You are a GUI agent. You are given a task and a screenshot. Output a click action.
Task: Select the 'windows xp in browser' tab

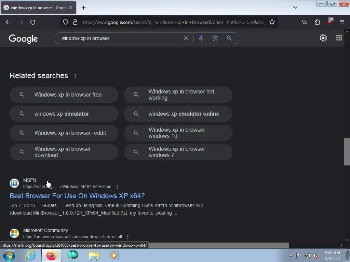click(38, 8)
